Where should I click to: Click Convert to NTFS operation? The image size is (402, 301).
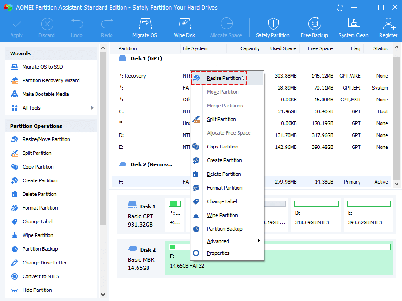pyautogui.click(x=41, y=276)
